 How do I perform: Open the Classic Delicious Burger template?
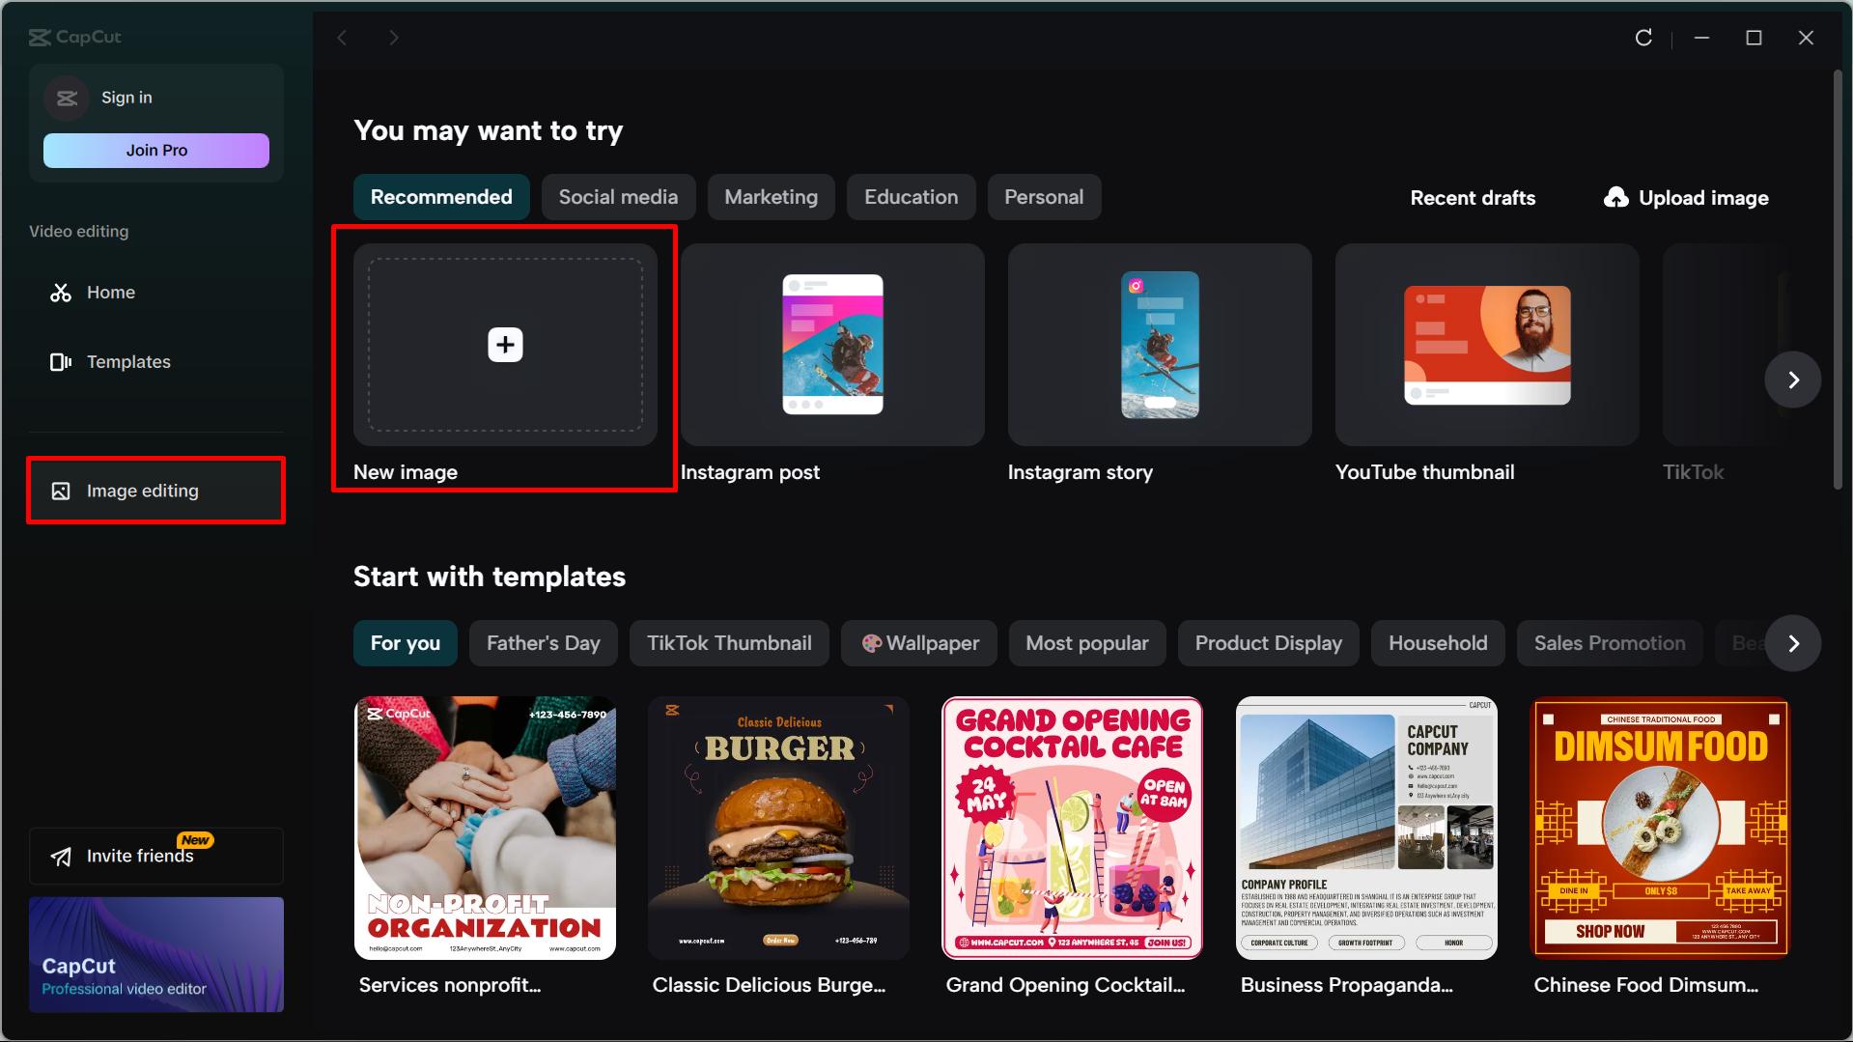coord(777,828)
